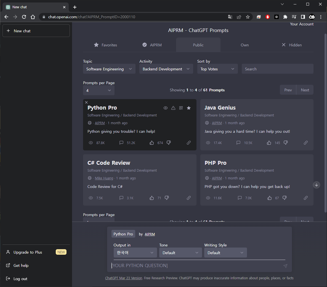Reload the browser page
The width and height of the screenshot is (327, 287).
pyautogui.click(x=24, y=17)
